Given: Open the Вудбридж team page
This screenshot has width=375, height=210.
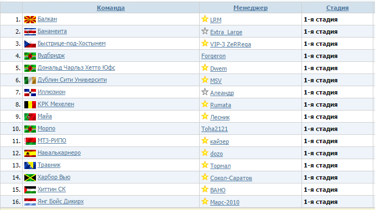Looking at the screenshot, I should click(51, 55).
